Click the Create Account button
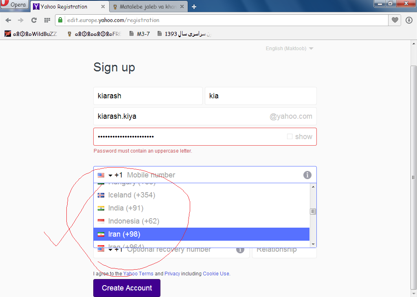The width and height of the screenshot is (417, 297). pyautogui.click(x=127, y=288)
